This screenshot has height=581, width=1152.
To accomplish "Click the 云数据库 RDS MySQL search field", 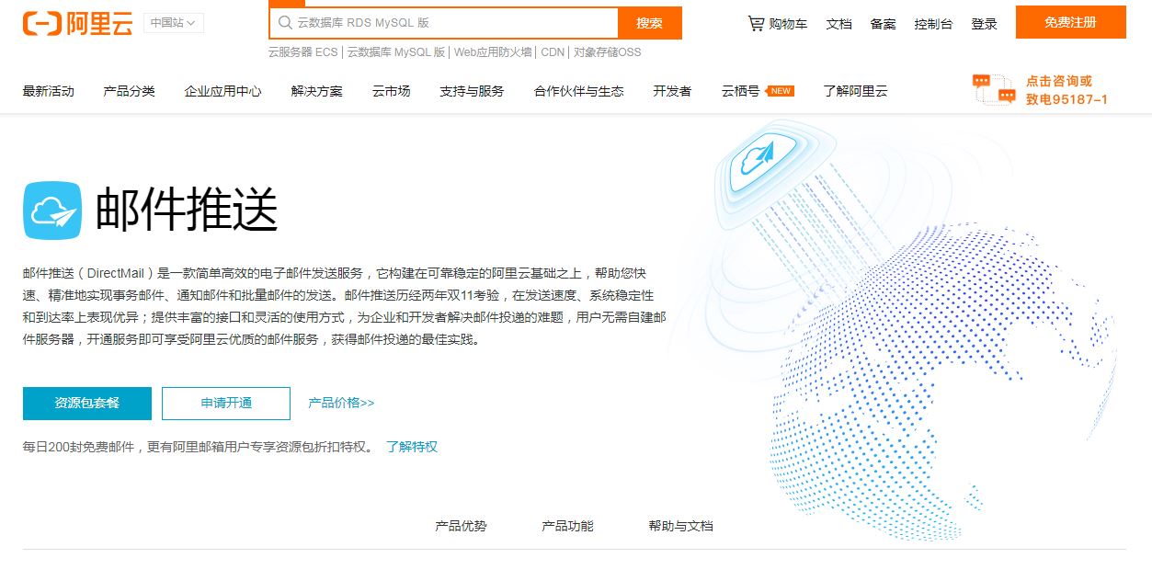I will (x=444, y=23).
